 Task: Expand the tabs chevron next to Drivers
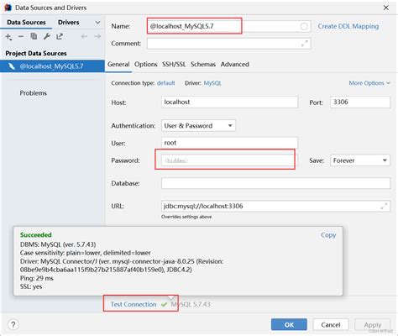click(x=97, y=22)
